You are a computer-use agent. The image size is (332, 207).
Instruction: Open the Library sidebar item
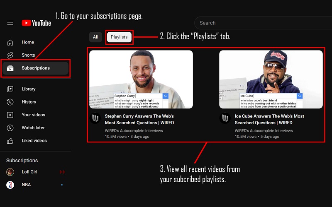[x=28, y=89]
